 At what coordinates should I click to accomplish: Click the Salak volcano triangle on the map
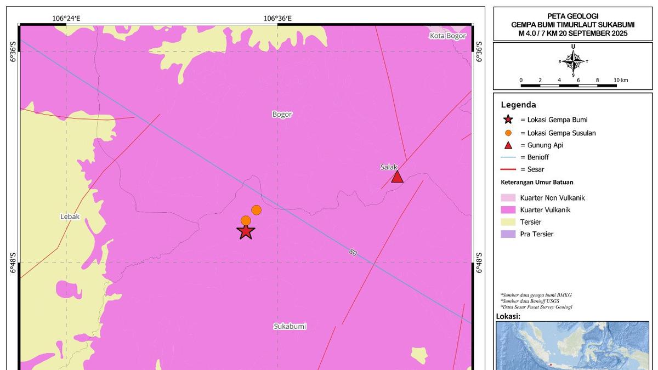(397, 177)
